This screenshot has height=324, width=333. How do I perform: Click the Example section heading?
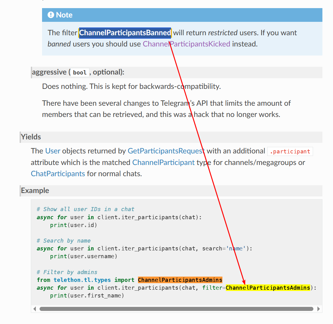35,191
